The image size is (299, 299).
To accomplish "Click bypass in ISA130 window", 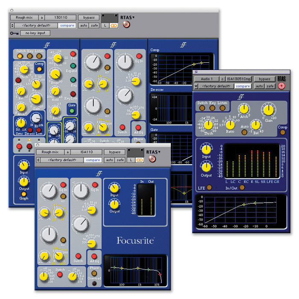I will (89, 18).
